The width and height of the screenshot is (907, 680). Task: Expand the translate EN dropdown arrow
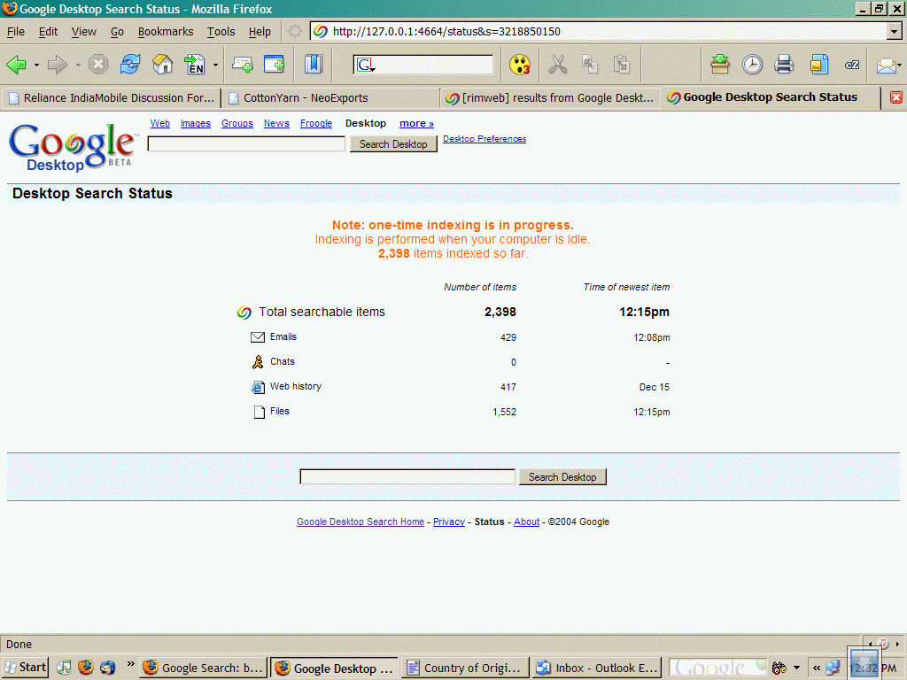point(215,65)
